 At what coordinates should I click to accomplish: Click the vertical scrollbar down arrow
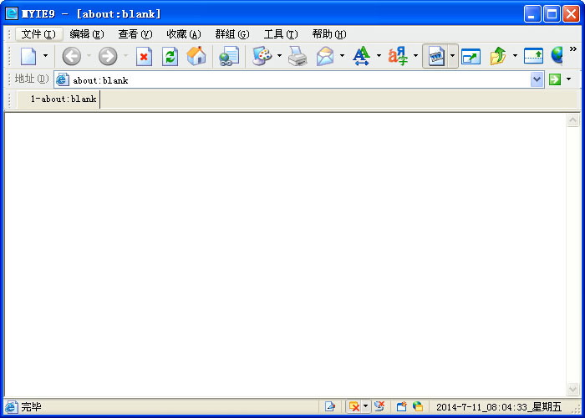(x=572, y=390)
